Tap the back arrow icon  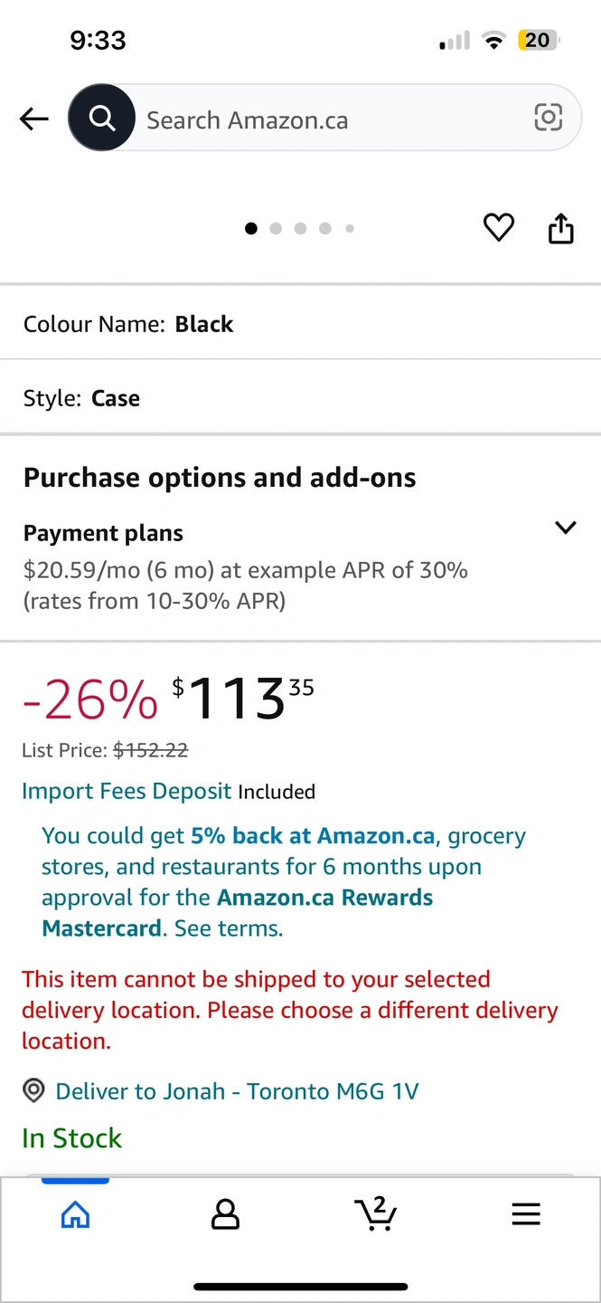[33, 119]
